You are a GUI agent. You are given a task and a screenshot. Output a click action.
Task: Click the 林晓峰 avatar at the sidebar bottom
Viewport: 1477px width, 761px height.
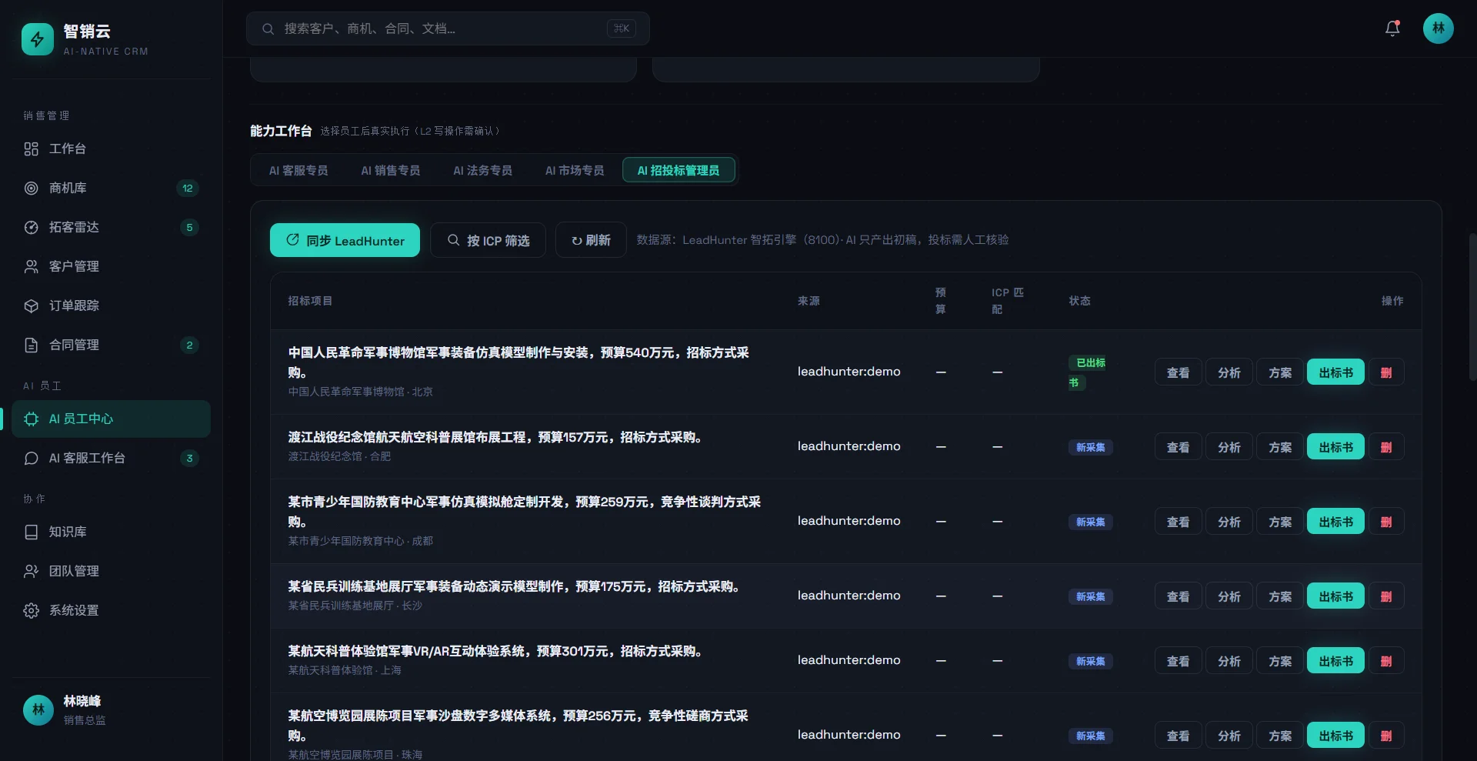(38, 710)
